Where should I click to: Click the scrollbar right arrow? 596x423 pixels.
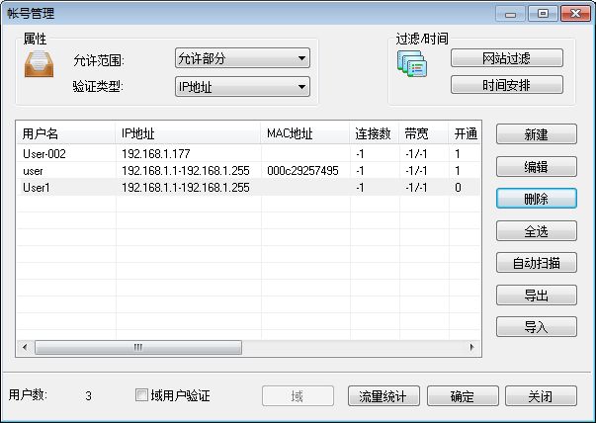click(472, 347)
